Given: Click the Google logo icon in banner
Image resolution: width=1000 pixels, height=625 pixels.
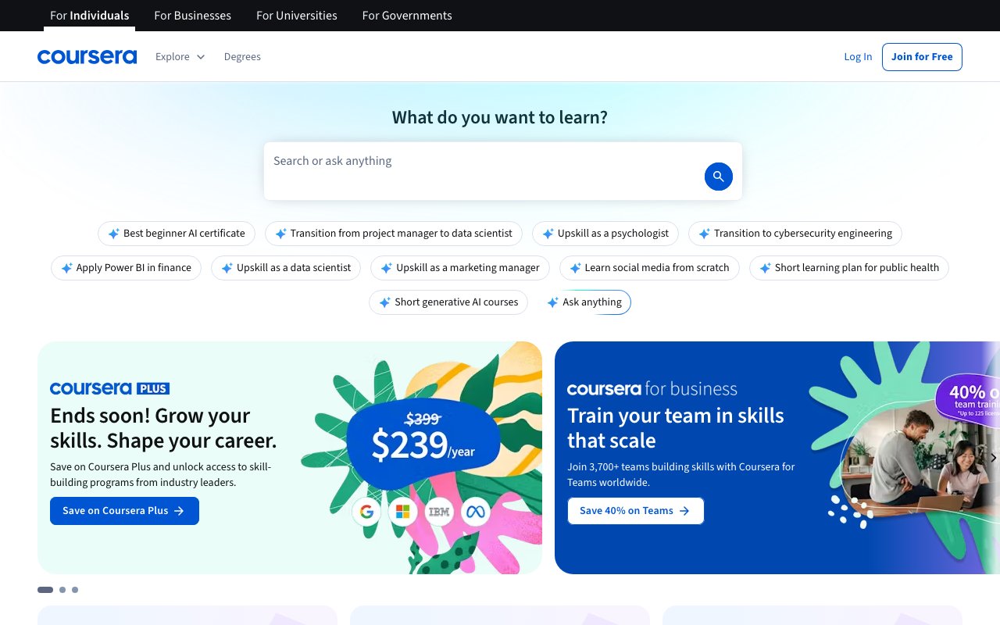Looking at the screenshot, I should [366, 512].
